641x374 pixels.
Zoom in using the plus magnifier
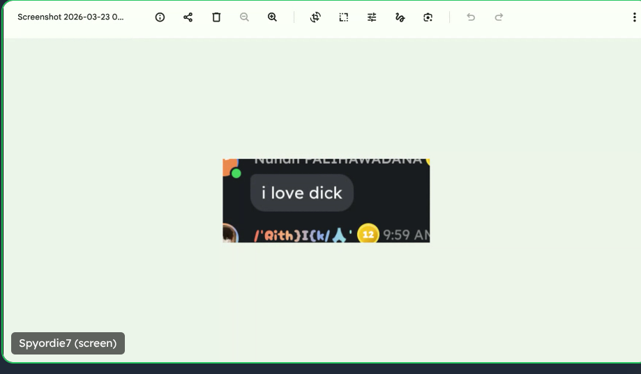273,17
